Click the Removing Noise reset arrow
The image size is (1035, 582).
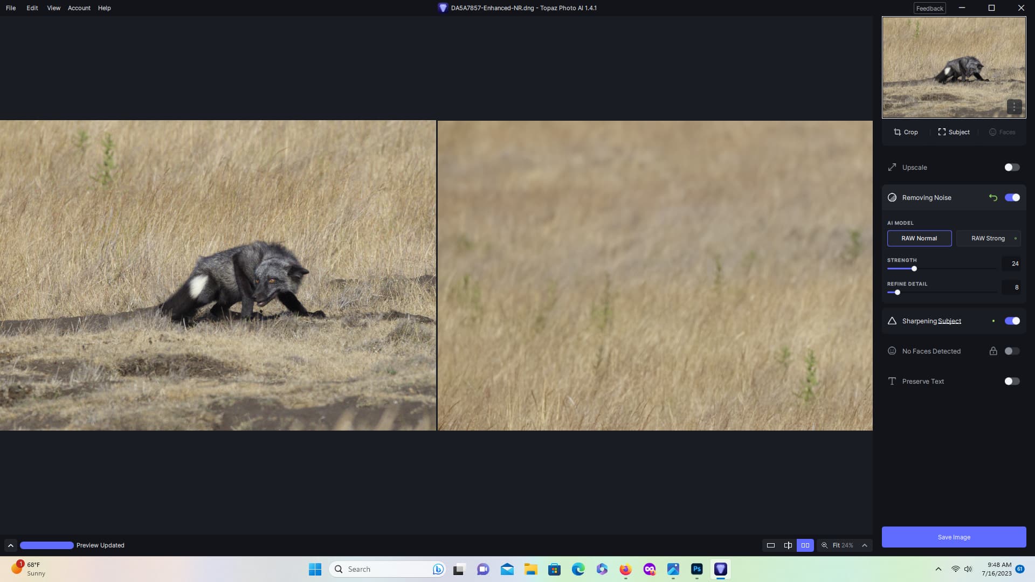click(993, 198)
